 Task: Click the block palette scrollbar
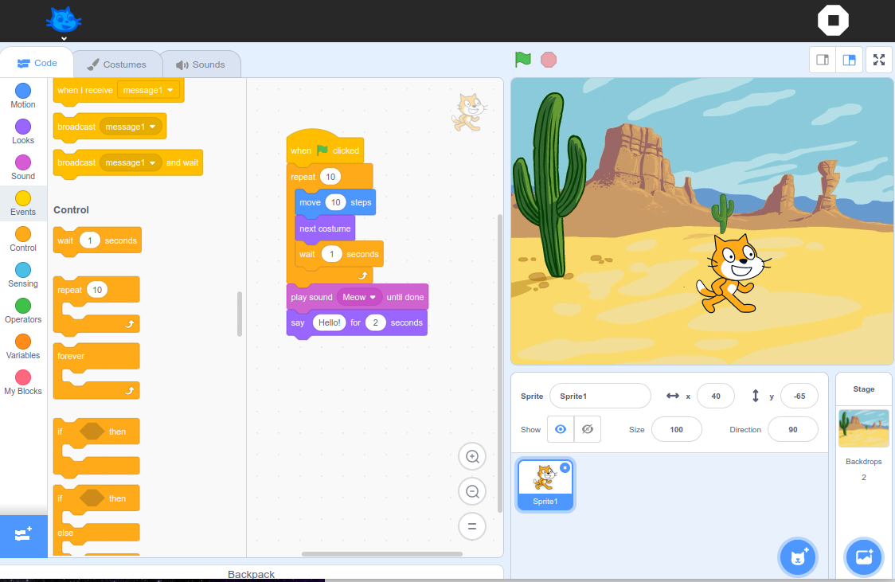coord(239,314)
